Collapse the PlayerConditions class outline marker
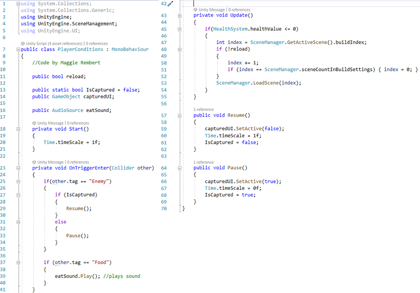420x293 pixels. 18,49
